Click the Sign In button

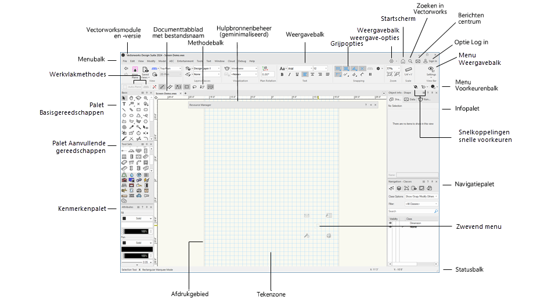[430, 61]
